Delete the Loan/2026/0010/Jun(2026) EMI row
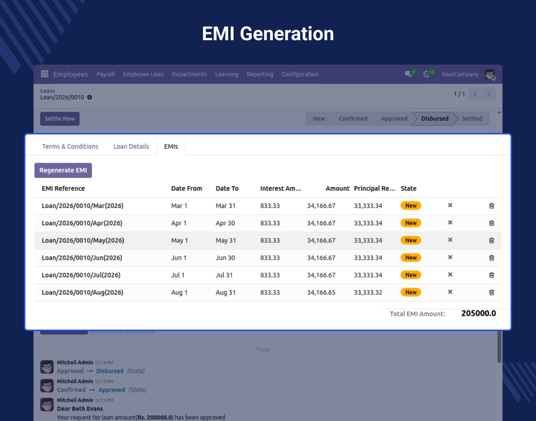 pyautogui.click(x=491, y=258)
